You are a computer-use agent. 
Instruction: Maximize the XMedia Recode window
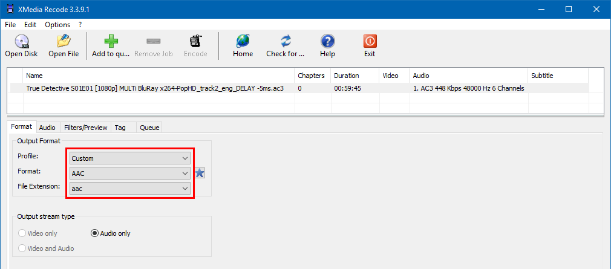pos(569,9)
